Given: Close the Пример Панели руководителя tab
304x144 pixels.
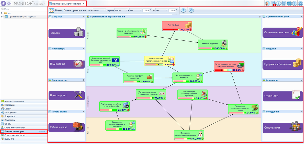Looking at the screenshot, I should point(84,4).
